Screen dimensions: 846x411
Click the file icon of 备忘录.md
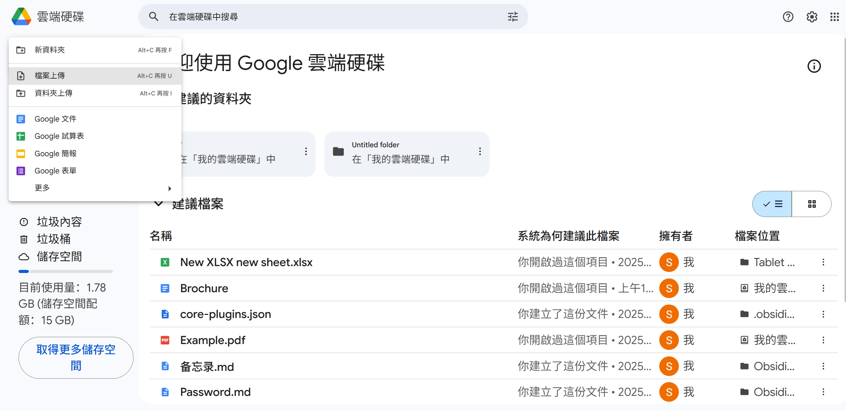pos(165,366)
